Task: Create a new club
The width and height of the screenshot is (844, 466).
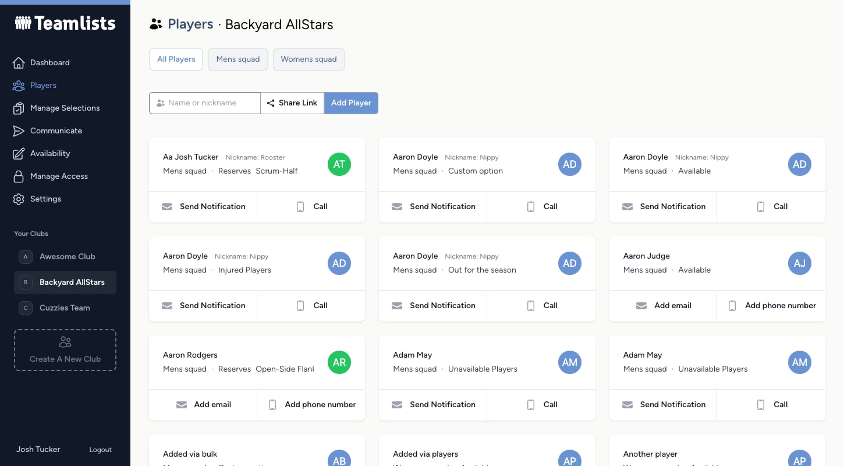Action: [65, 350]
